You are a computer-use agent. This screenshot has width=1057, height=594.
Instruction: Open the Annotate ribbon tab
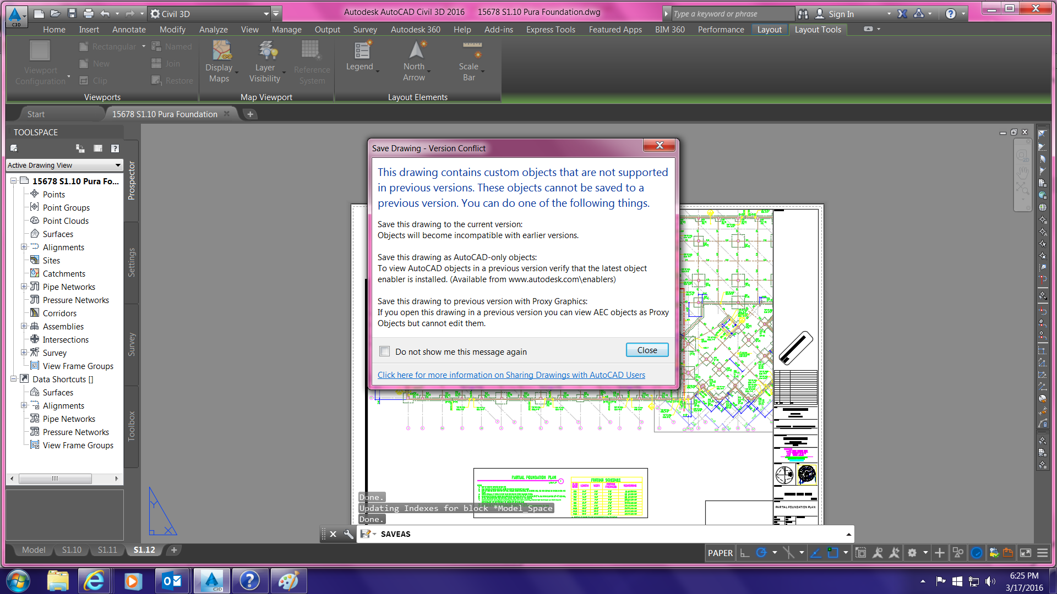point(129,30)
